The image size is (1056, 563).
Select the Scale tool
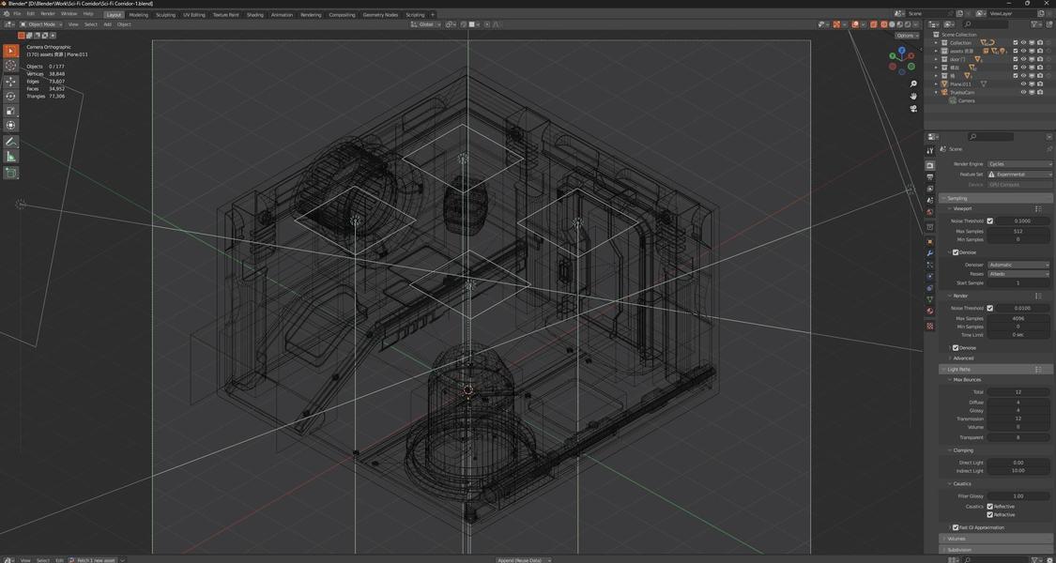(11, 111)
